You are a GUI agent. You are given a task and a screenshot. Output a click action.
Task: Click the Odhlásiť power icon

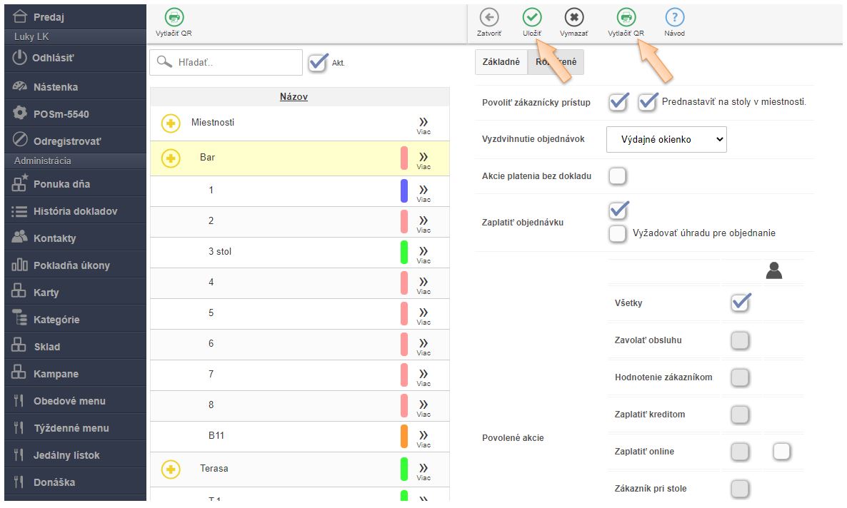pyautogui.click(x=20, y=58)
